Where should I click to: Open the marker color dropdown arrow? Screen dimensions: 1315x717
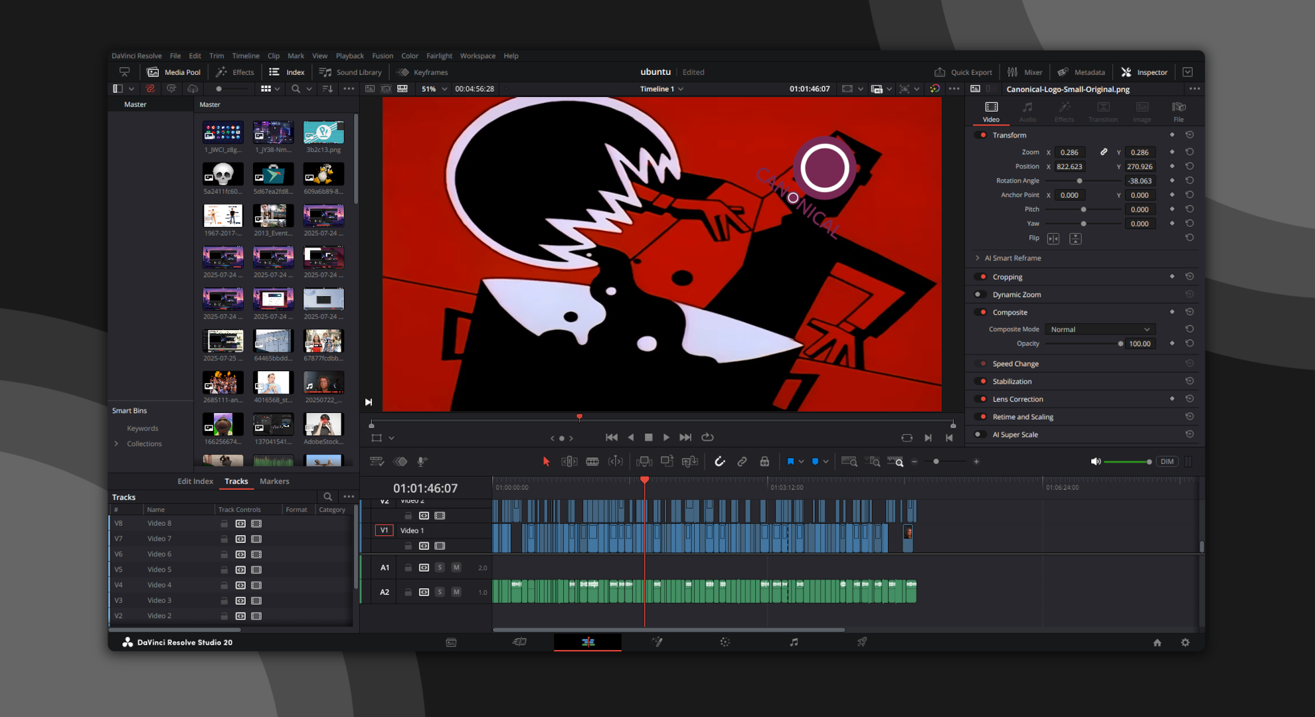pyautogui.click(x=826, y=461)
